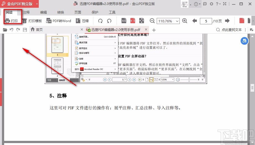Screen dimensions: 255x145
Task: Zoom out with the minus magnifier
Action: coord(152,21)
